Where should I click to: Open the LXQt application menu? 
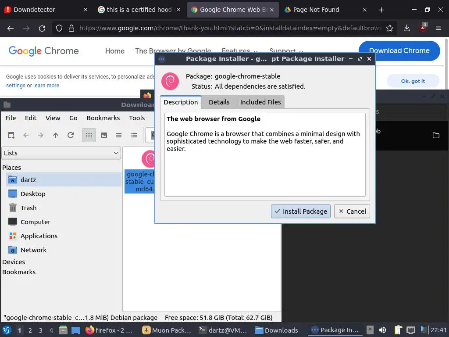7,330
